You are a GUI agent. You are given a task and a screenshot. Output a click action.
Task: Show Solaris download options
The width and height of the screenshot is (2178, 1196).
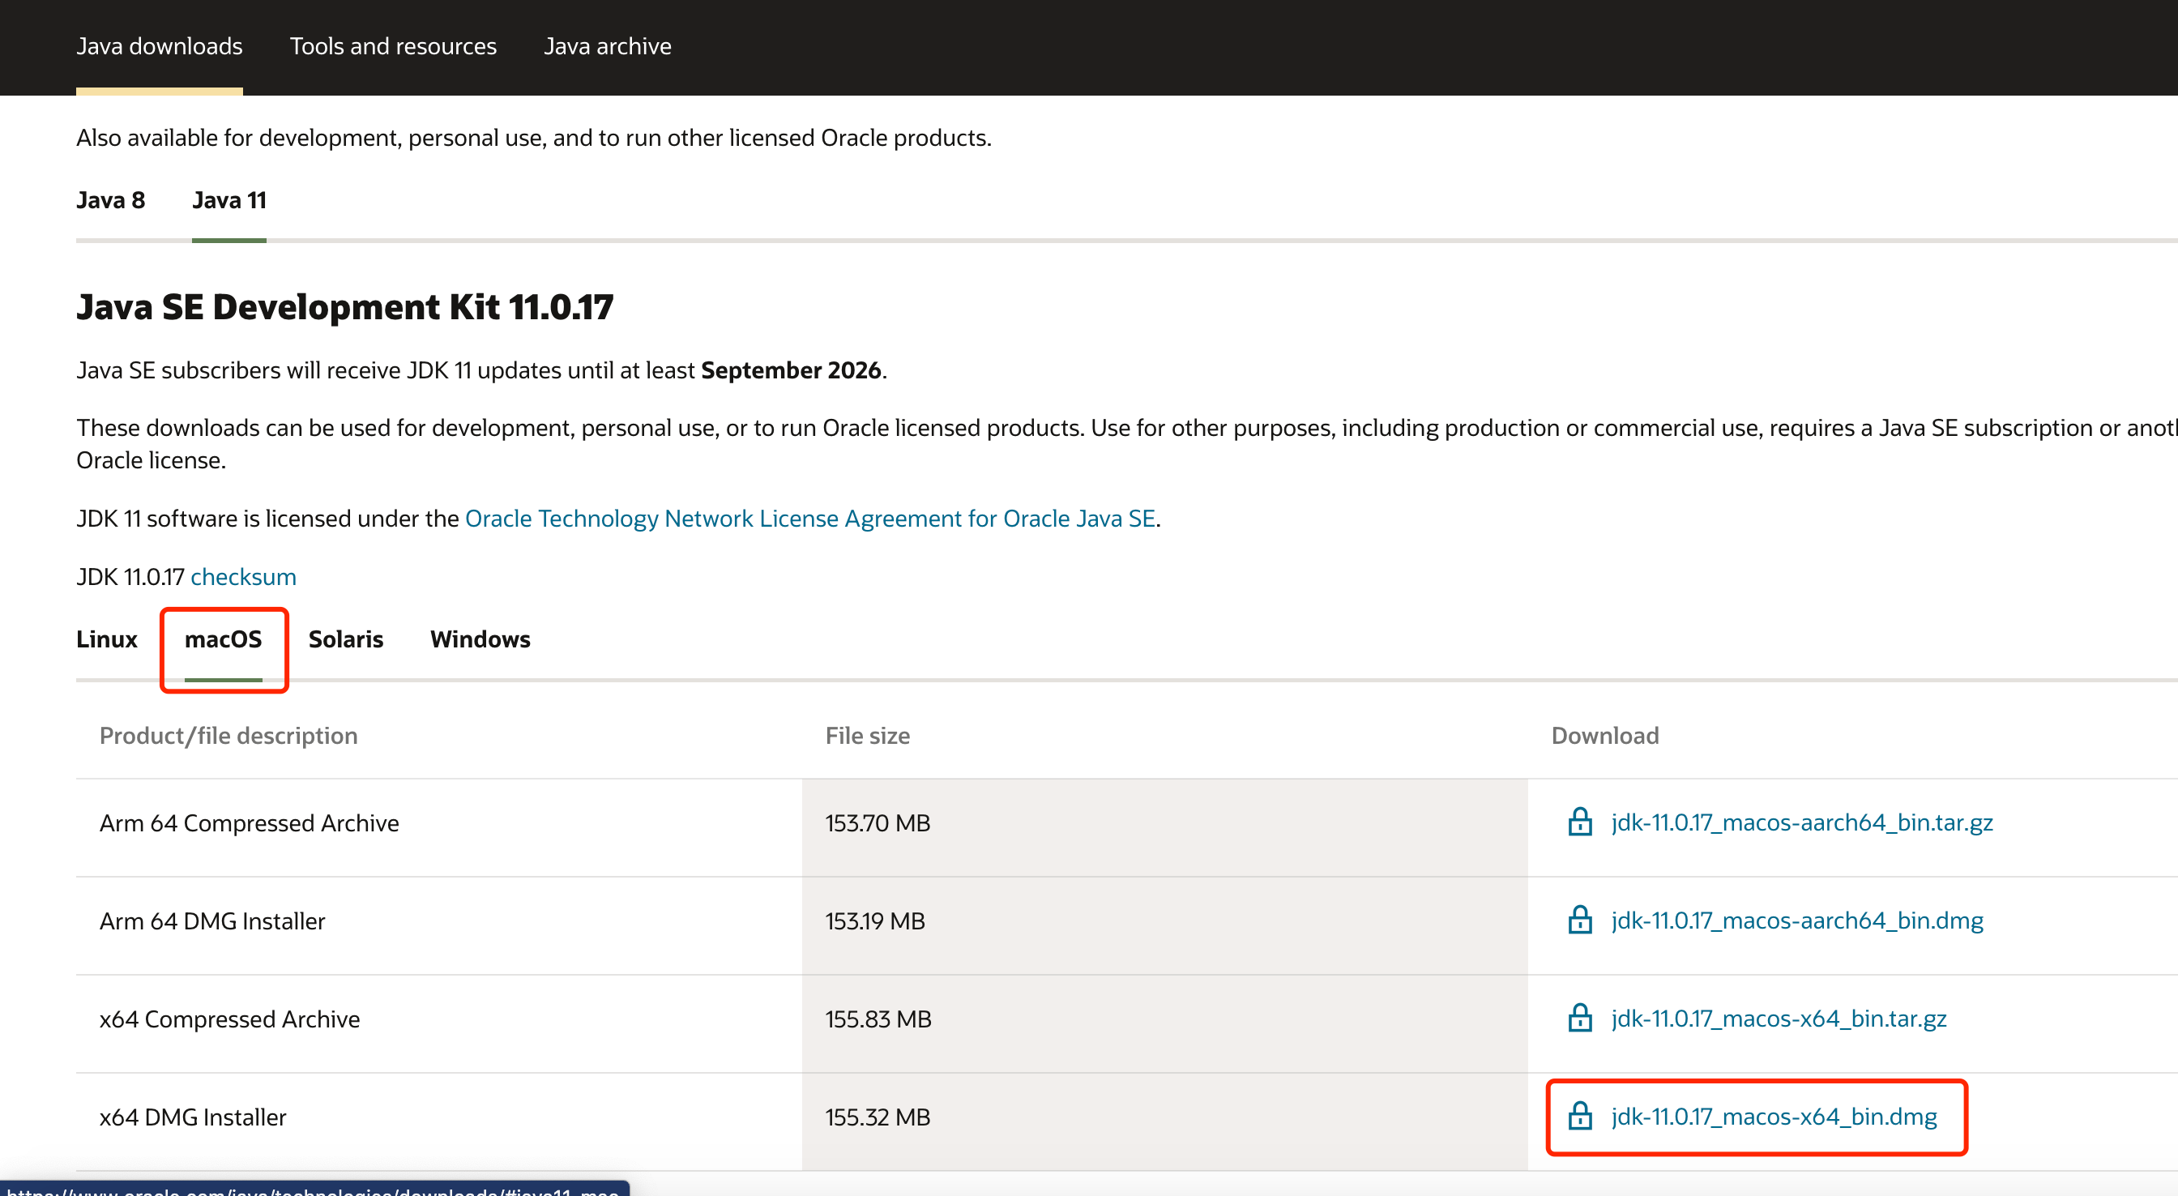[x=345, y=639]
